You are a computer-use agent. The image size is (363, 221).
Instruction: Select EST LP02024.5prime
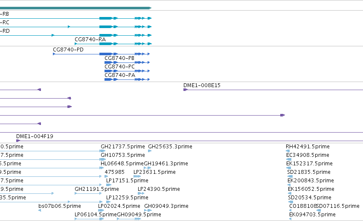[119, 206]
